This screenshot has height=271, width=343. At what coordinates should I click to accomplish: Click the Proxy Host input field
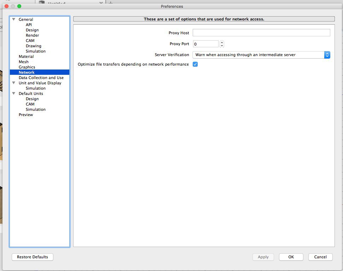[x=261, y=33]
